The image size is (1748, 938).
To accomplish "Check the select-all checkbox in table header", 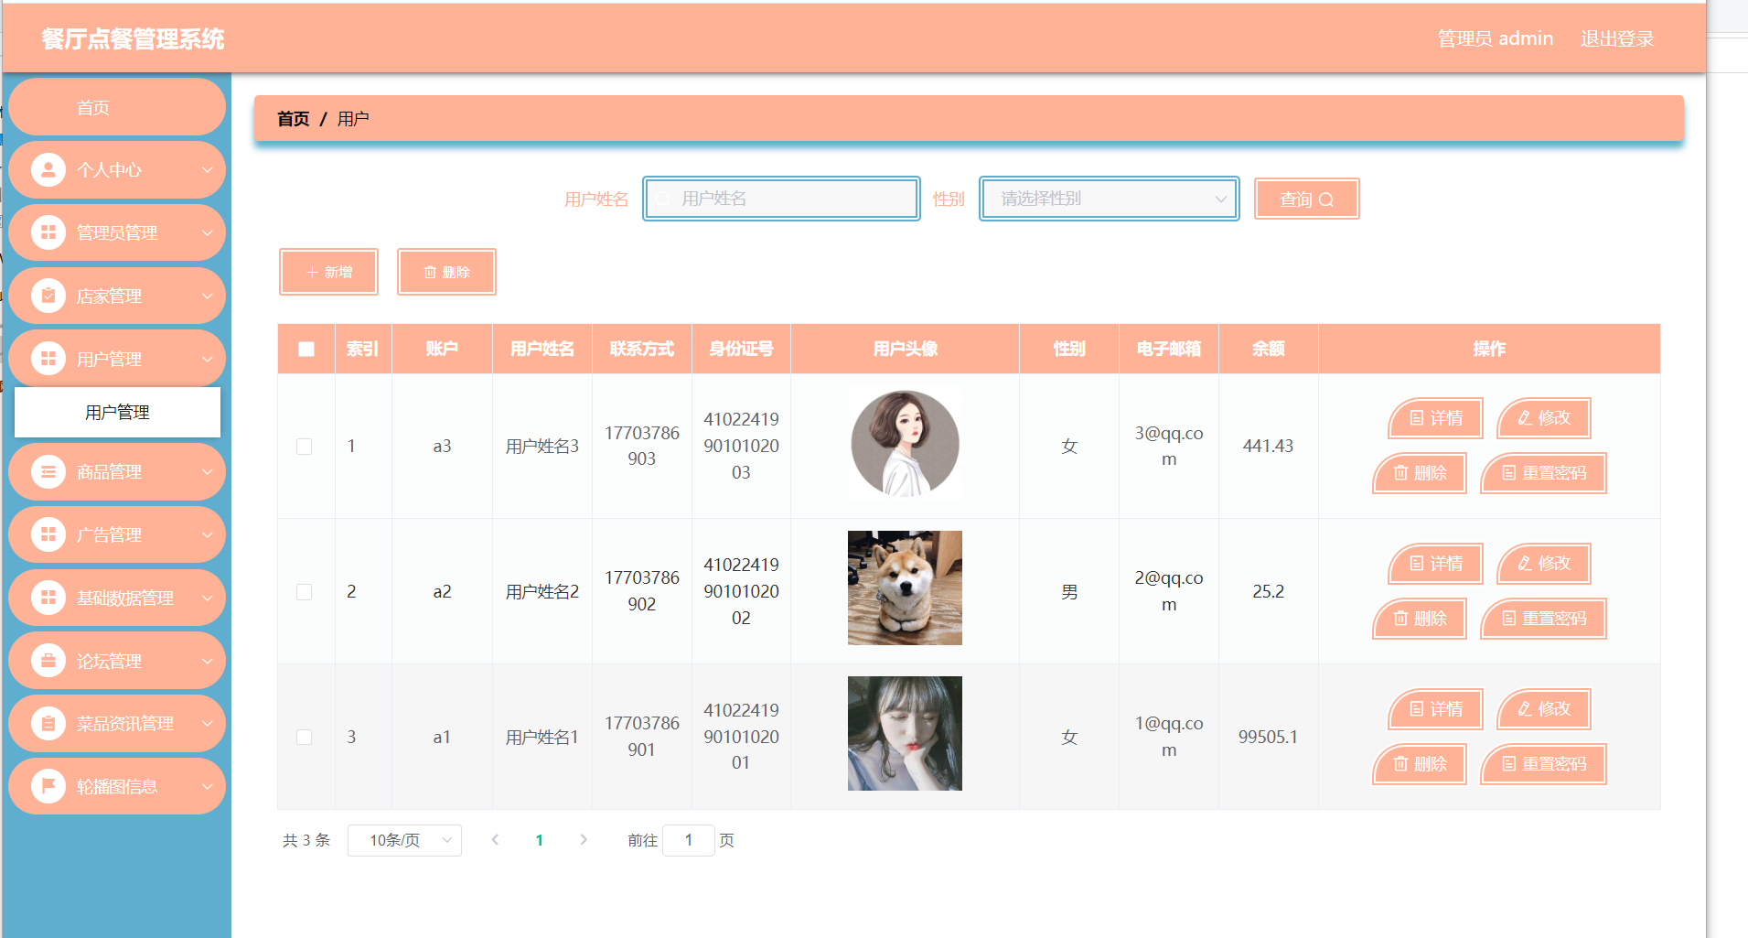I will click(x=306, y=348).
